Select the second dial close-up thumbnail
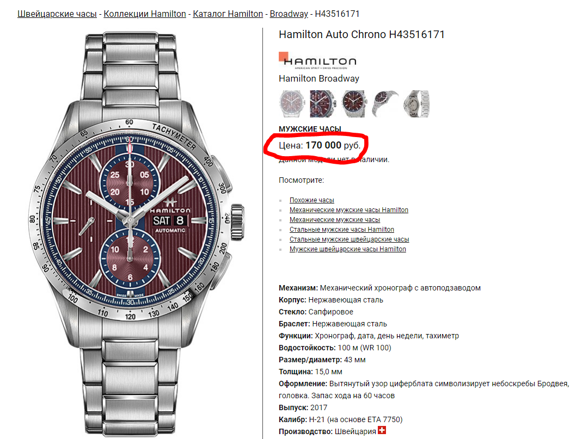This screenshot has height=439, width=570. tap(322, 104)
